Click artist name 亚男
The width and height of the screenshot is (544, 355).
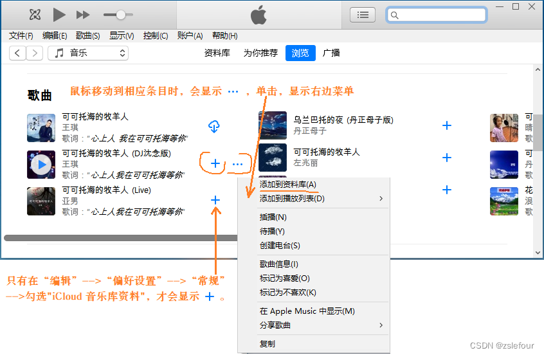(70, 201)
